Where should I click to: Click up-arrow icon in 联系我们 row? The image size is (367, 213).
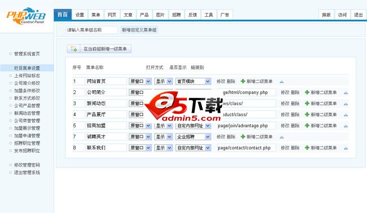[x=346, y=148]
